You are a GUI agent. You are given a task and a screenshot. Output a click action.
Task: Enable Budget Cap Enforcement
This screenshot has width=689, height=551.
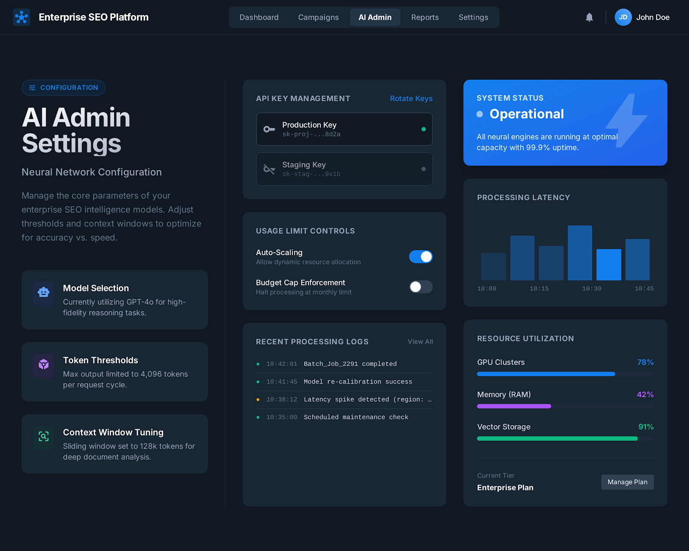pos(420,287)
